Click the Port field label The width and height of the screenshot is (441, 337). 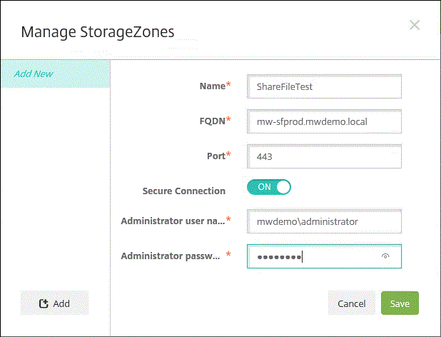(216, 155)
